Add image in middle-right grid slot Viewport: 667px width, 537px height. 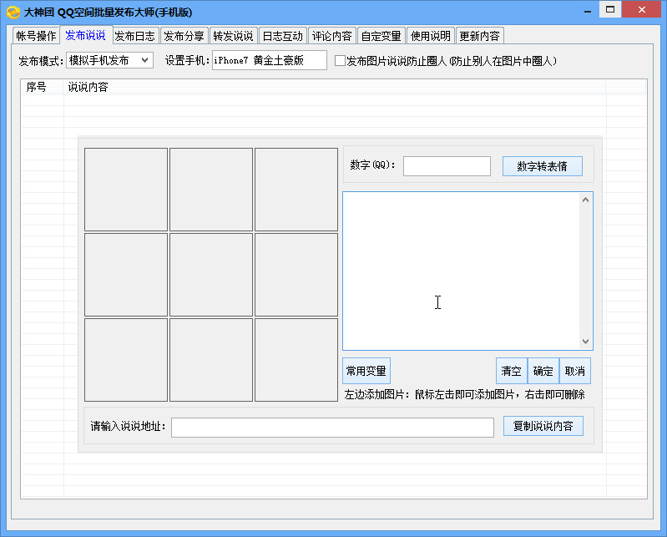point(296,275)
